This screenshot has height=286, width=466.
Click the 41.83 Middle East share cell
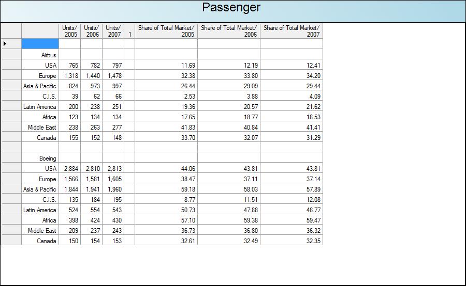point(166,127)
